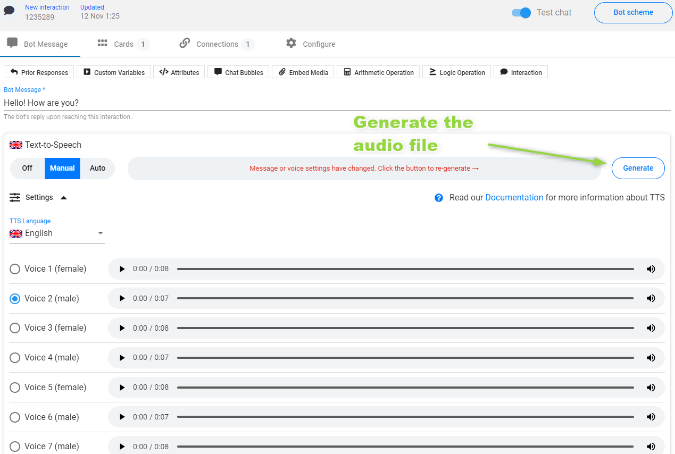Viewport: 675px width, 454px height.
Task: Click the Settings sliders icon
Action: (x=15, y=197)
